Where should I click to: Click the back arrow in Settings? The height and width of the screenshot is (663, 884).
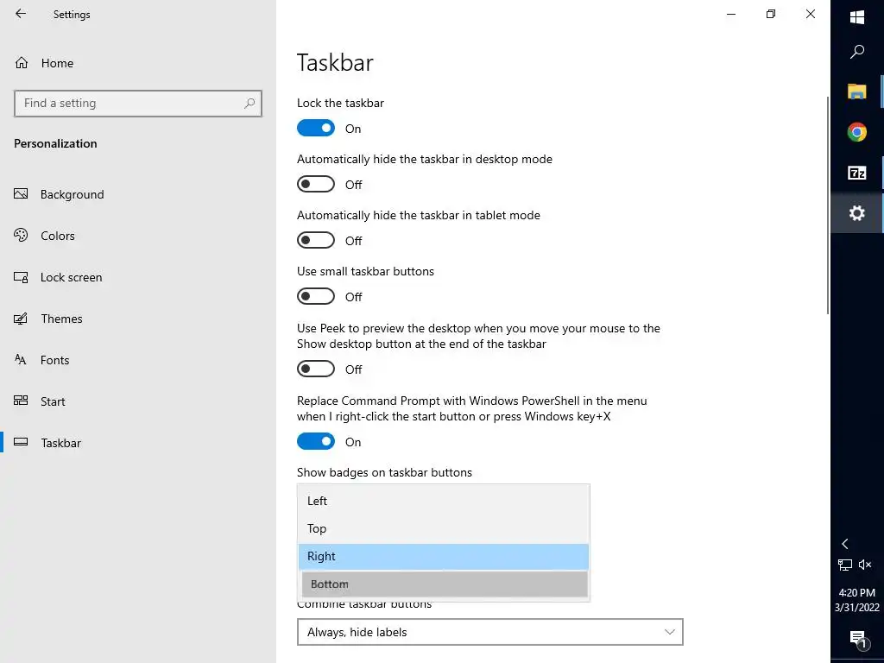pos(21,14)
